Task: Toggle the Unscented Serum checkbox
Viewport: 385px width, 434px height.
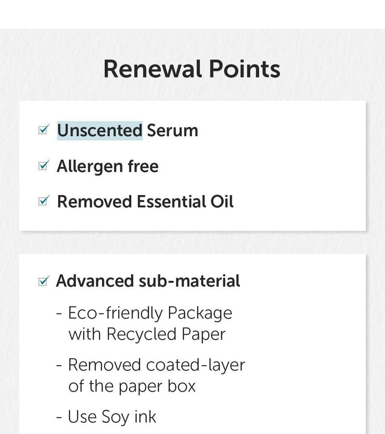Action: 43,130
